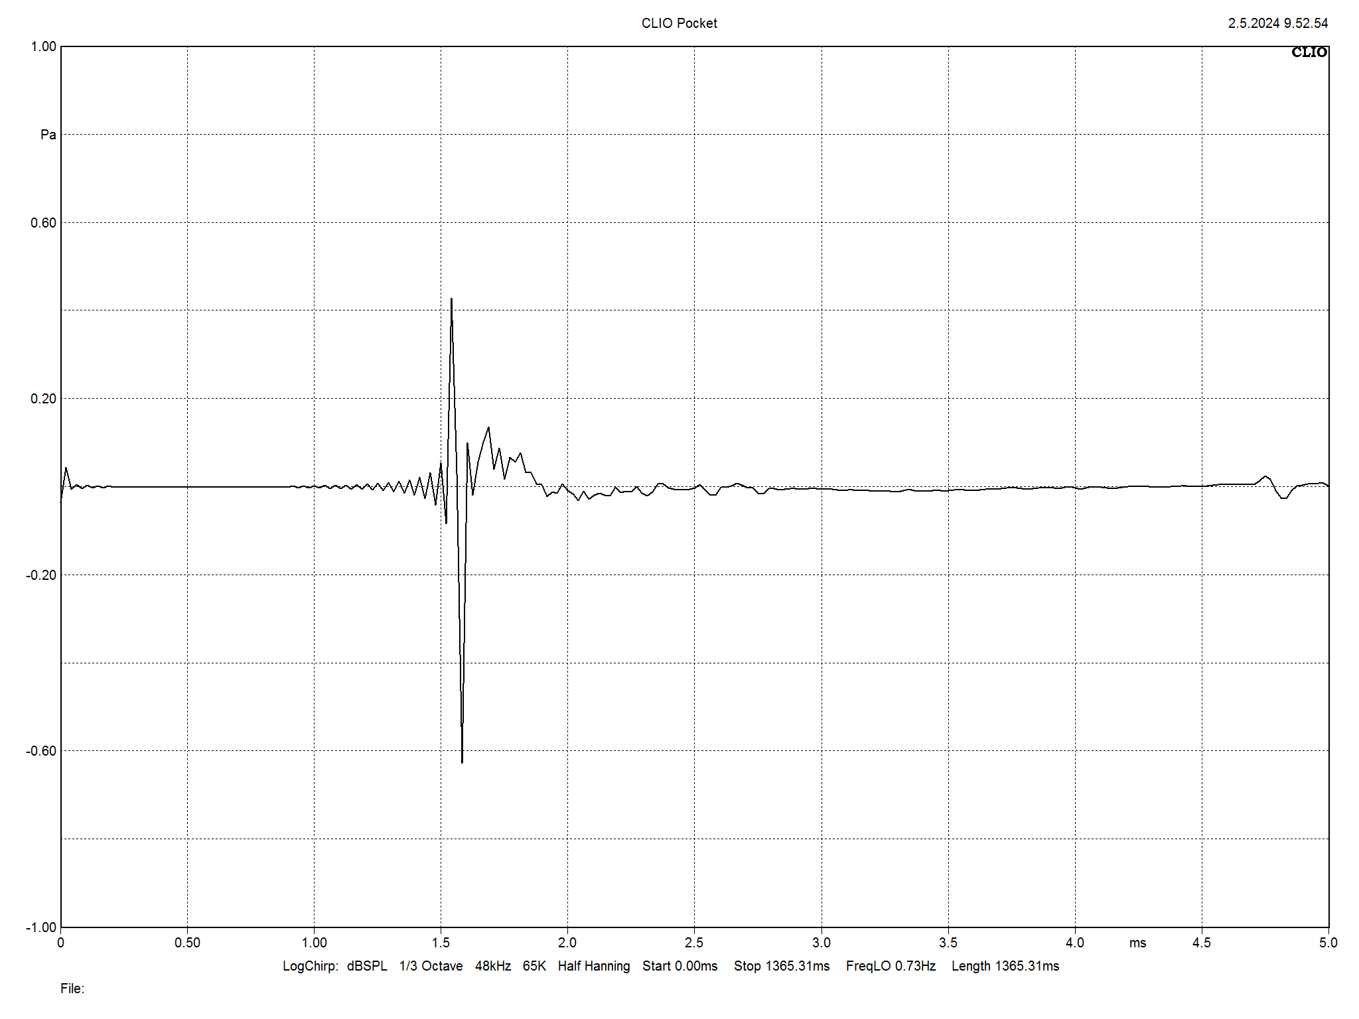Click the dBSPL text in the footer
Screen dimensions: 1359x1019
tap(367, 966)
